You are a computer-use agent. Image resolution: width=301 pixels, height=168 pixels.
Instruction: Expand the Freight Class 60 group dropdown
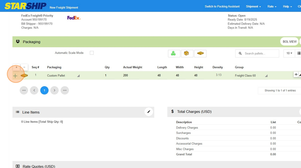(x=266, y=76)
